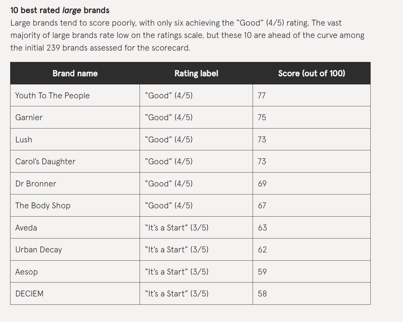403x322 pixels.
Task: Click Aveda's "It's a Start" rating cell
Action: pyautogui.click(x=196, y=228)
